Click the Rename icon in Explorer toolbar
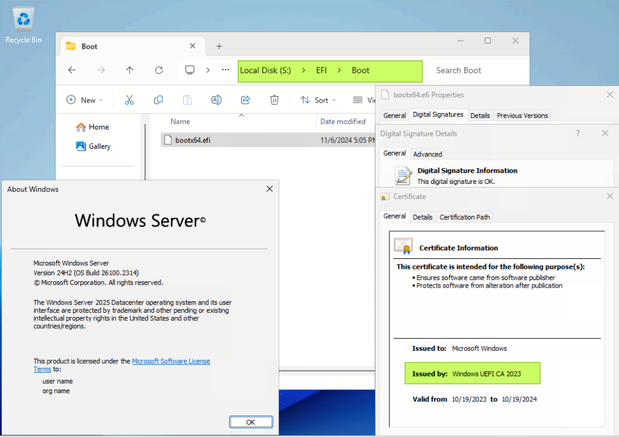The width and height of the screenshot is (619, 437). (x=216, y=100)
